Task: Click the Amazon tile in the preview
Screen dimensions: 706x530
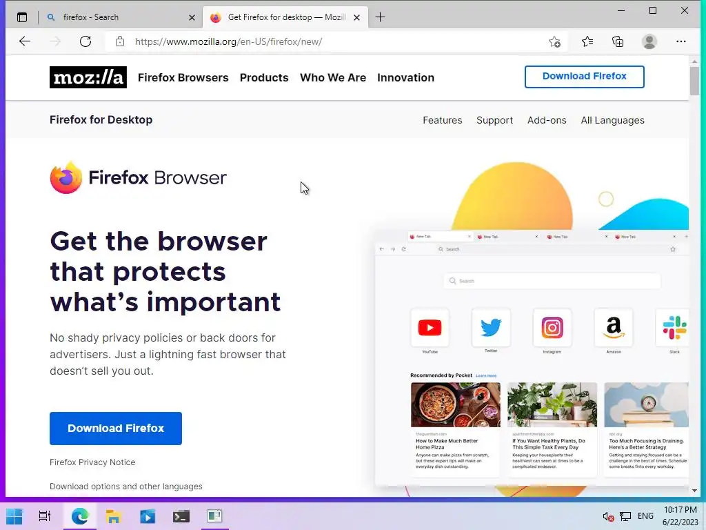Action: tap(613, 328)
